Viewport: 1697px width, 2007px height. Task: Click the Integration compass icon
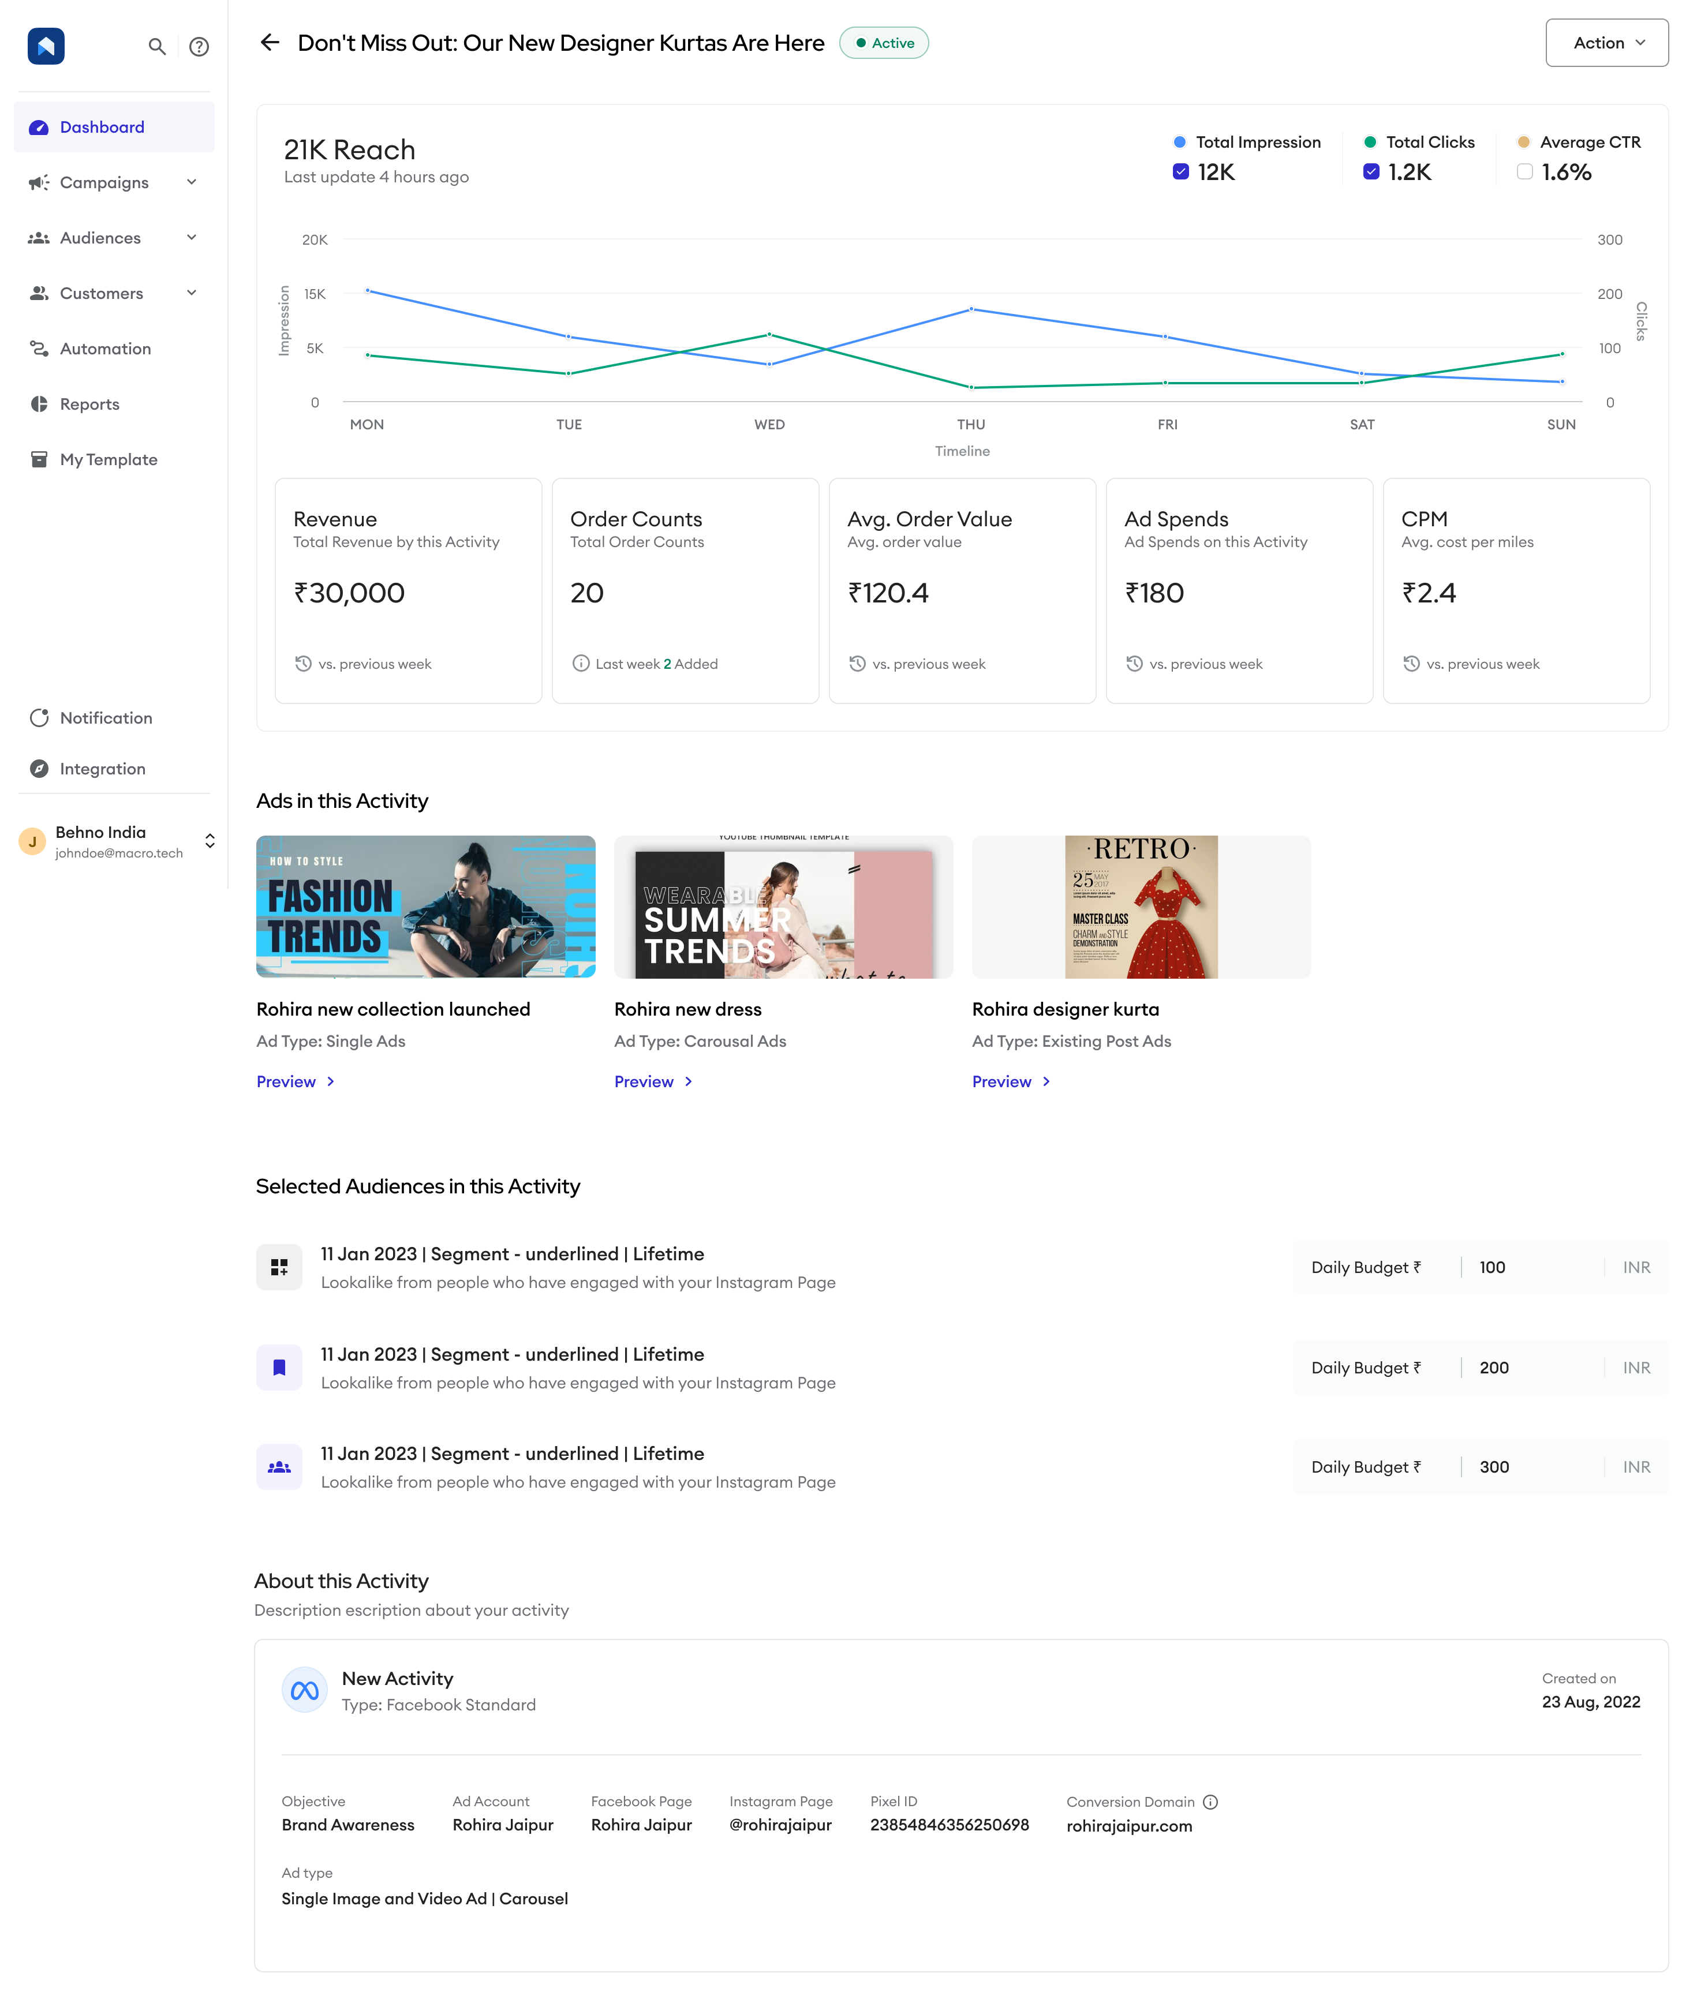pos(39,769)
